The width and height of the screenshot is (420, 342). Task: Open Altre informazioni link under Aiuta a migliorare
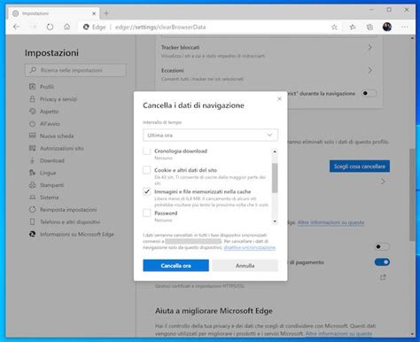point(338,334)
